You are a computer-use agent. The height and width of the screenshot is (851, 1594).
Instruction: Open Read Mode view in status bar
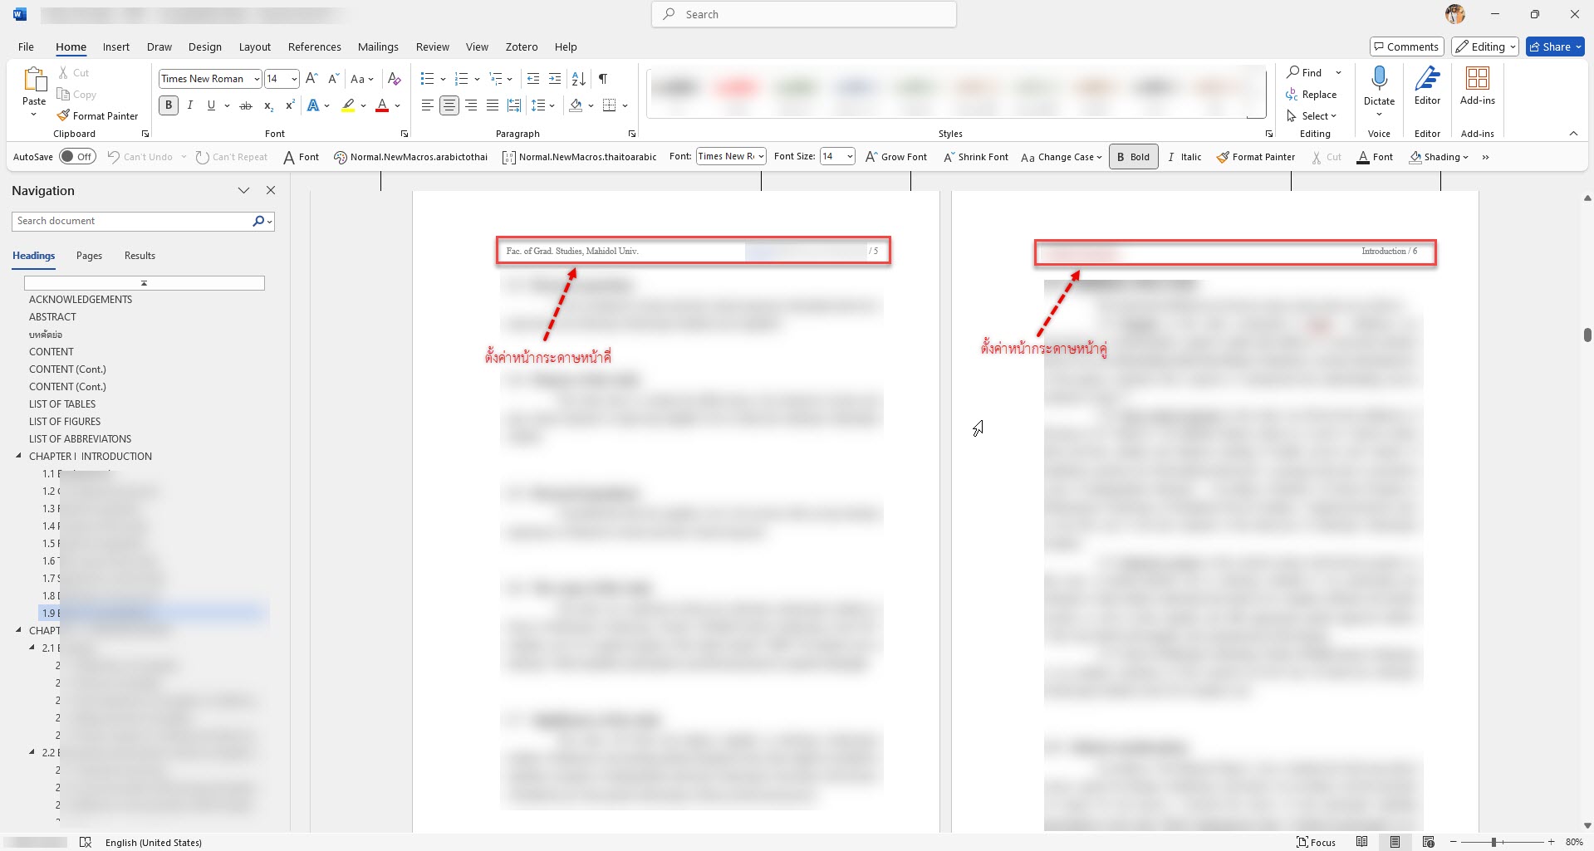pyautogui.click(x=1361, y=842)
